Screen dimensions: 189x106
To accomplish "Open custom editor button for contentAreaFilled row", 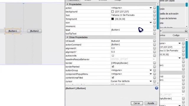I will click(x=154, y=78).
